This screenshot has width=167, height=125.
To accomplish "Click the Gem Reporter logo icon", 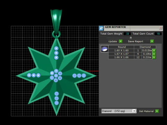I will coord(101,28).
